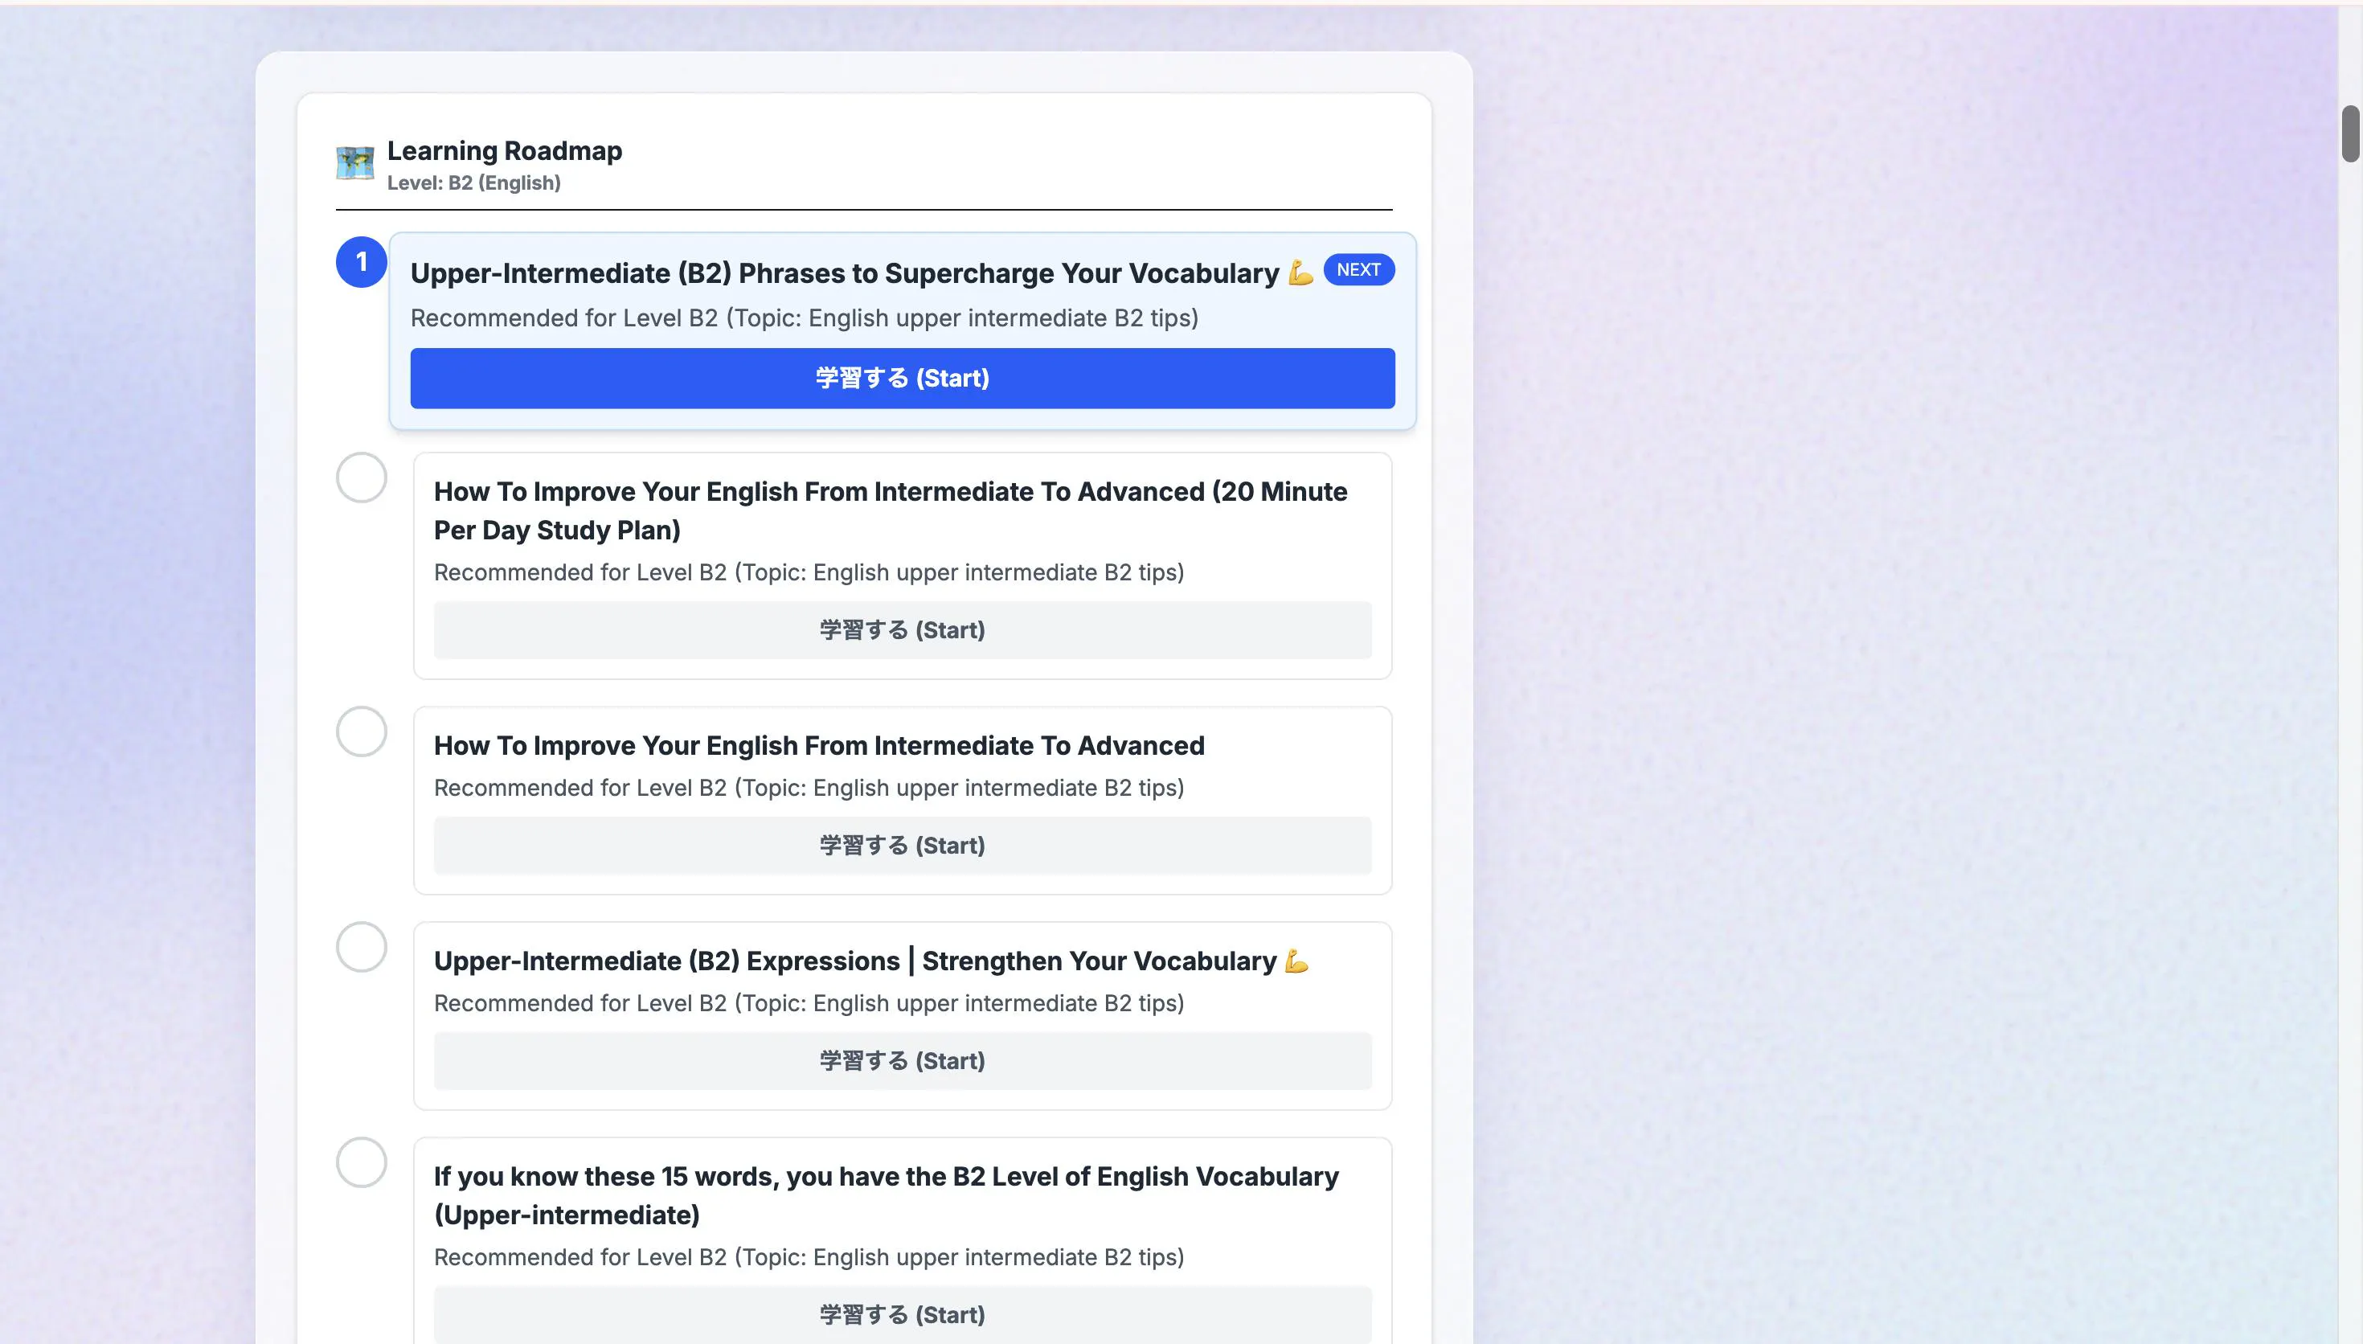The width and height of the screenshot is (2363, 1344).
Task: Start the Strengthen Your Vocabulary lesson
Action: point(902,1059)
